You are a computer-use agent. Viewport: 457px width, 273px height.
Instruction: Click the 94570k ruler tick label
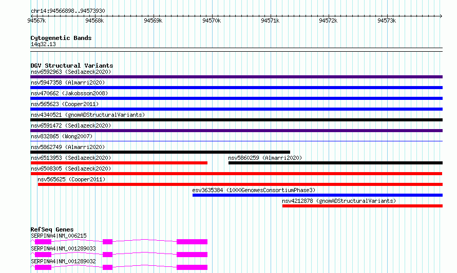click(x=212, y=20)
